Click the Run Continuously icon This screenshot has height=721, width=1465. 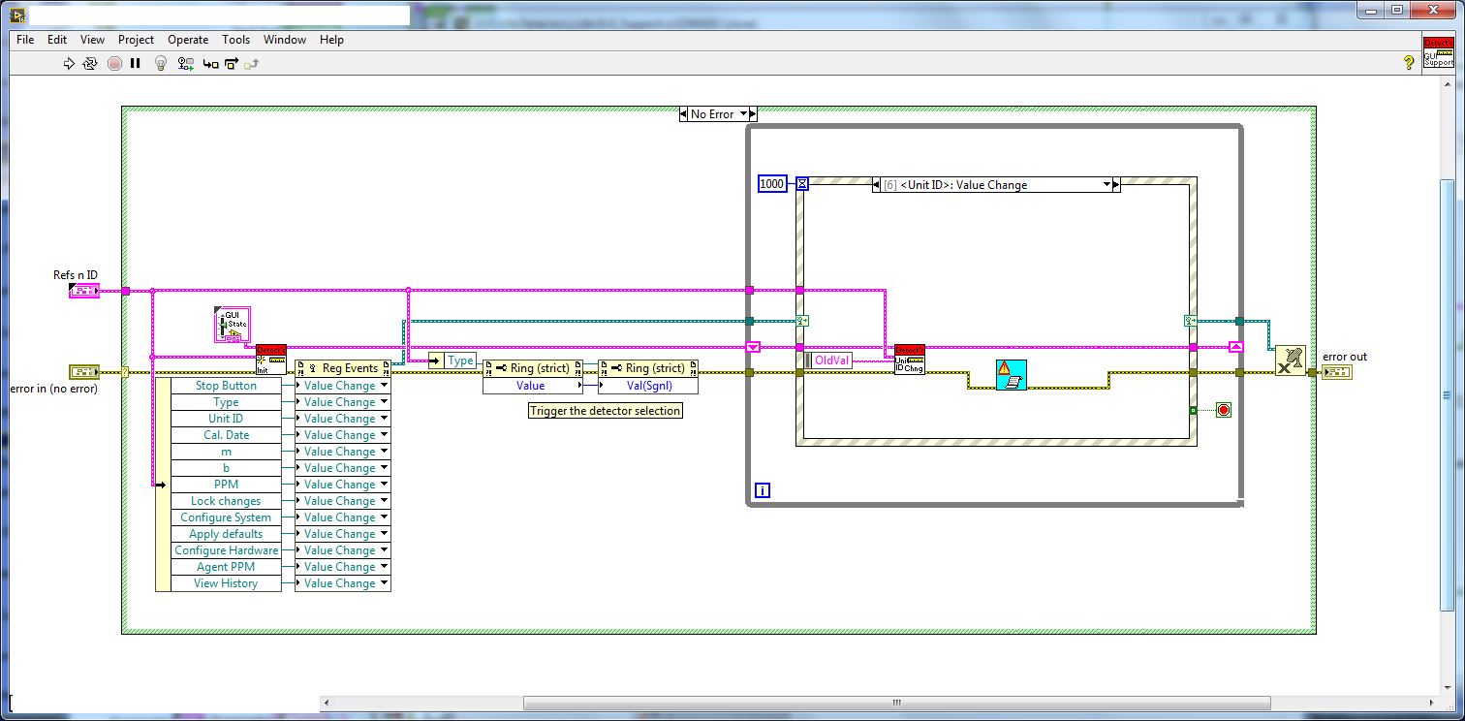[90, 64]
